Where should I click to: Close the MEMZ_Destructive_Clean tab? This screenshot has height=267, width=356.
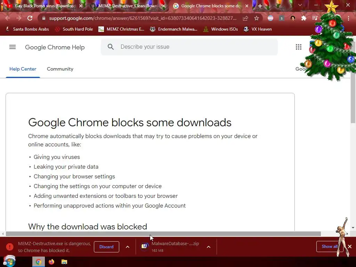[x=164, y=6]
